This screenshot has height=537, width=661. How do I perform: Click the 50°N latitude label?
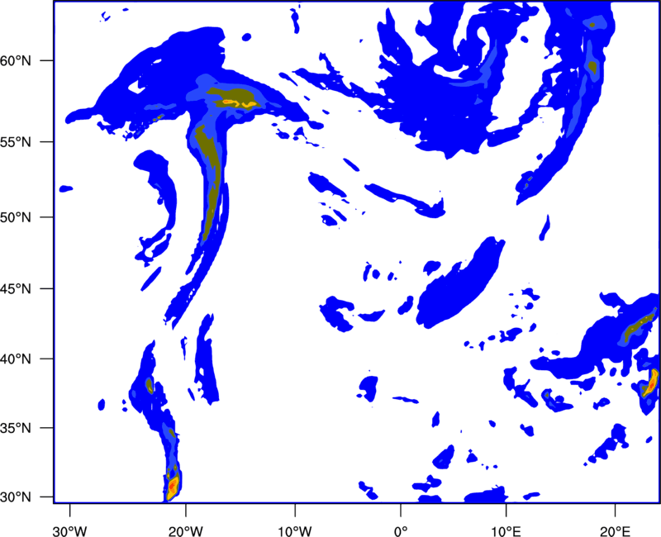coord(16,217)
